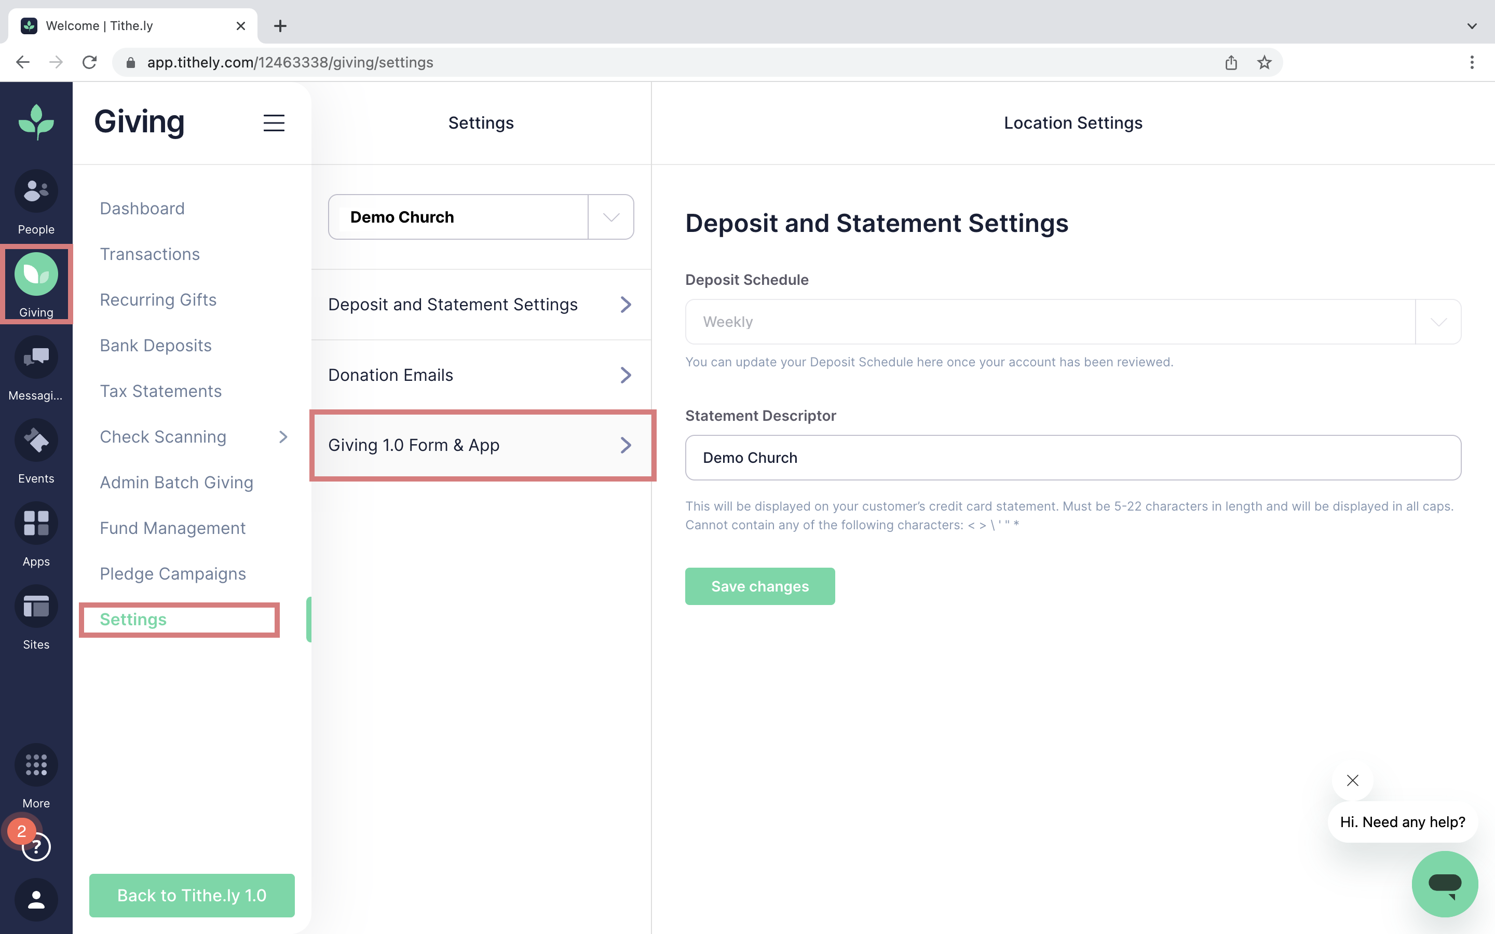The height and width of the screenshot is (934, 1495).
Task: Dismiss the chat greeting message
Action: [1352, 780]
